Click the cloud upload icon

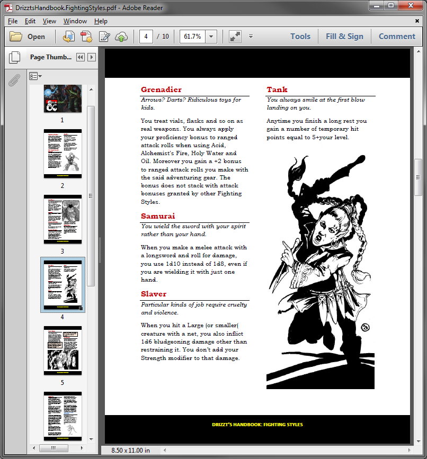[x=121, y=37]
